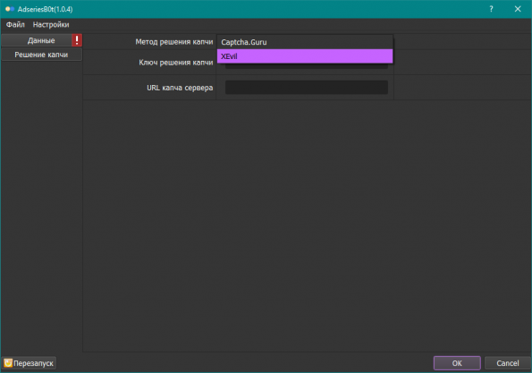Switch to the Решение капчи tab
Image resolution: width=532 pixels, height=373 pixels.
click(x=41, y=55)
